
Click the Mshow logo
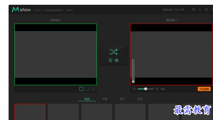tap(21, 10)
